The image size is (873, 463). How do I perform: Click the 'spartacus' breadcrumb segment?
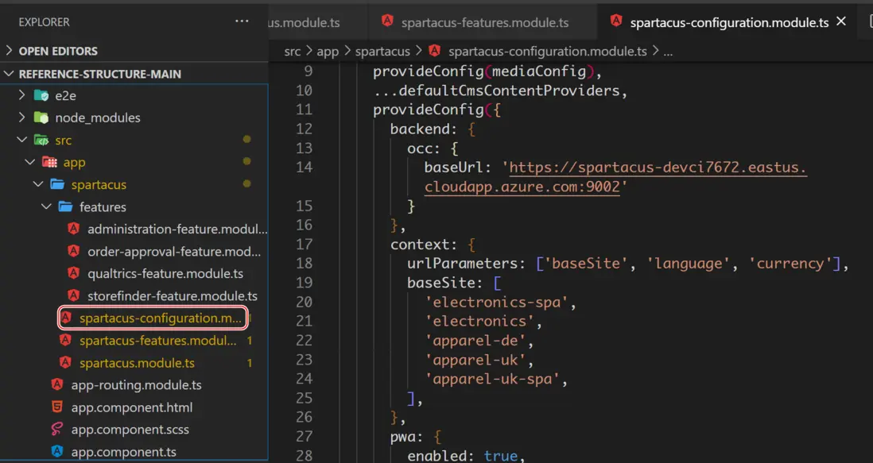click(382, 51)
